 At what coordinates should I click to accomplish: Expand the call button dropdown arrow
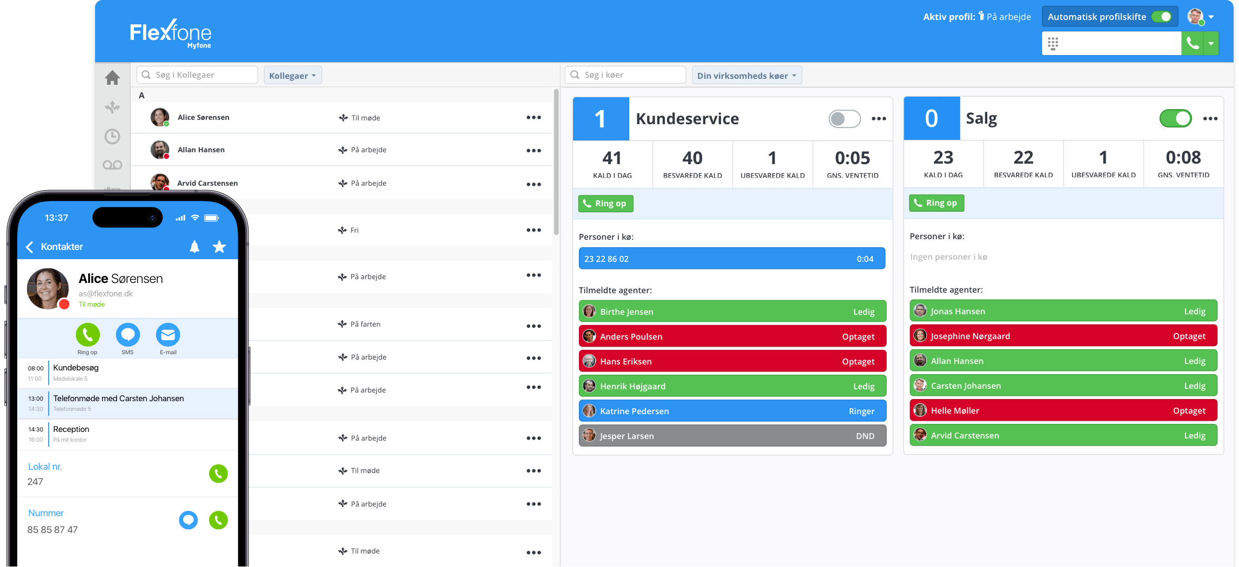click(1211, 43)
